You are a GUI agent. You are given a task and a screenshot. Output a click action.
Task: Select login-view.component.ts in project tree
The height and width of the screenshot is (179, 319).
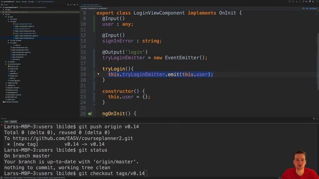[x=24, y=38]
